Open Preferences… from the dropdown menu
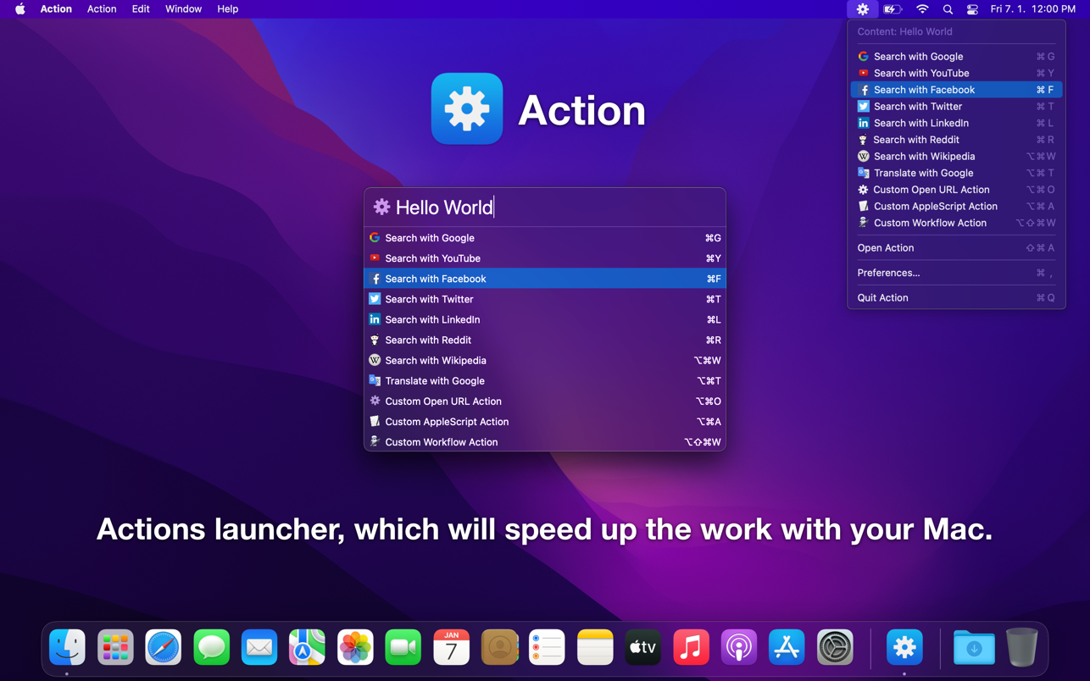The width and height of the screenshot is (1090, 681). coord(956,273)
